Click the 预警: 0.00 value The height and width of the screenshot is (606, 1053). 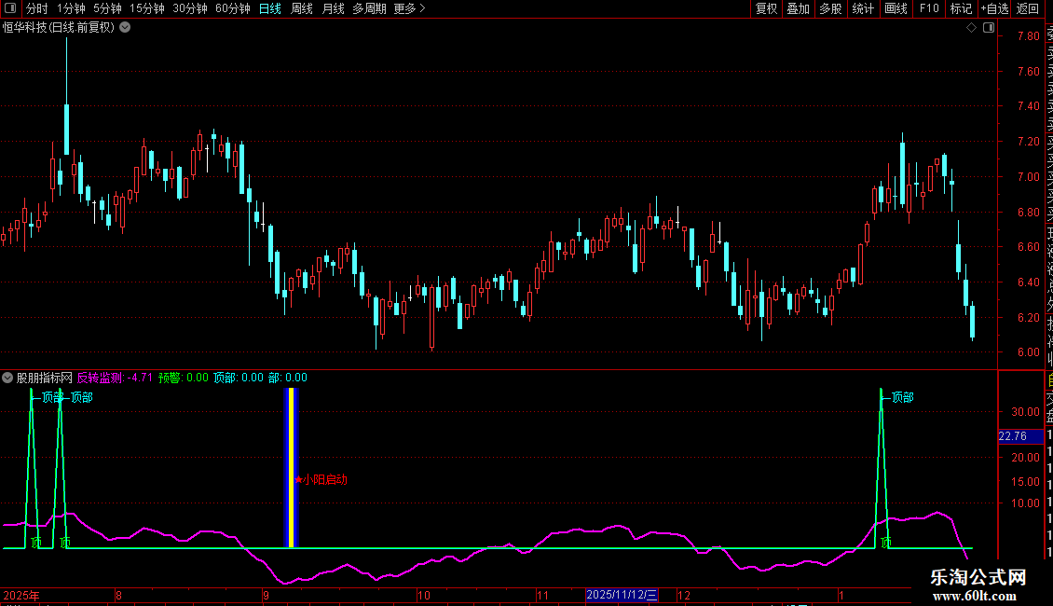184,378
